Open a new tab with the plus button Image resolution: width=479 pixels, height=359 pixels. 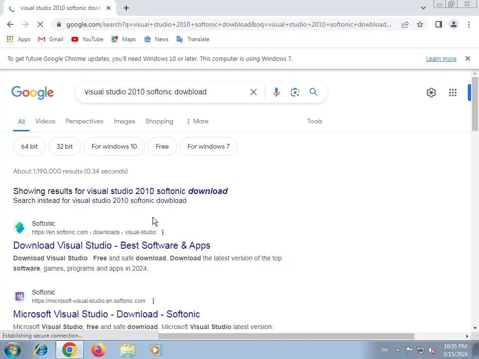pos(126,8)
